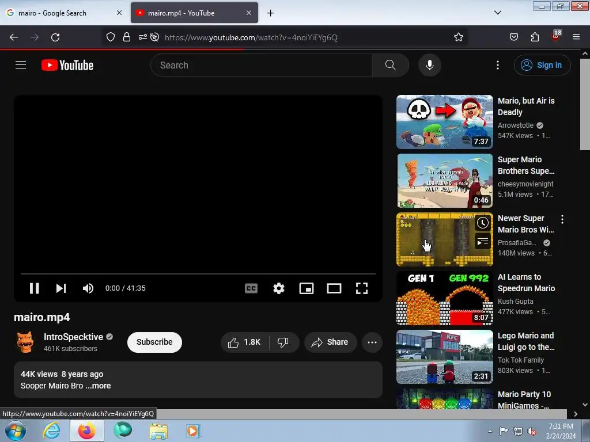Skip to next video
Viewport: 590px width, 442px height.
tap(61, 288)
